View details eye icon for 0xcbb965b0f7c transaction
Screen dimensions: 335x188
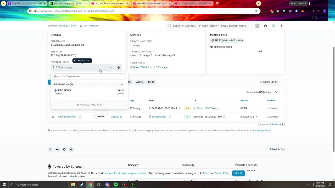53,117
